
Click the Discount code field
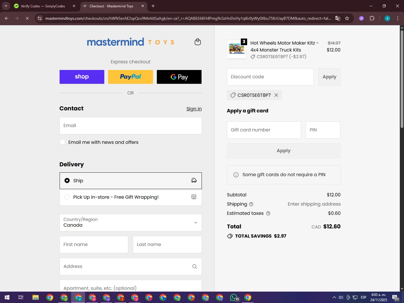coord(270,77)
